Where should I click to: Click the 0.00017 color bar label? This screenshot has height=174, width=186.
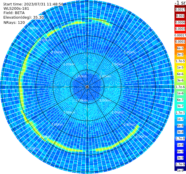tap(180, 35)
